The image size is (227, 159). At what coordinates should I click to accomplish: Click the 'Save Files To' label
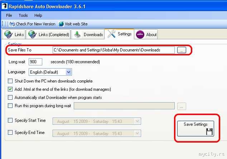[20, 50]
